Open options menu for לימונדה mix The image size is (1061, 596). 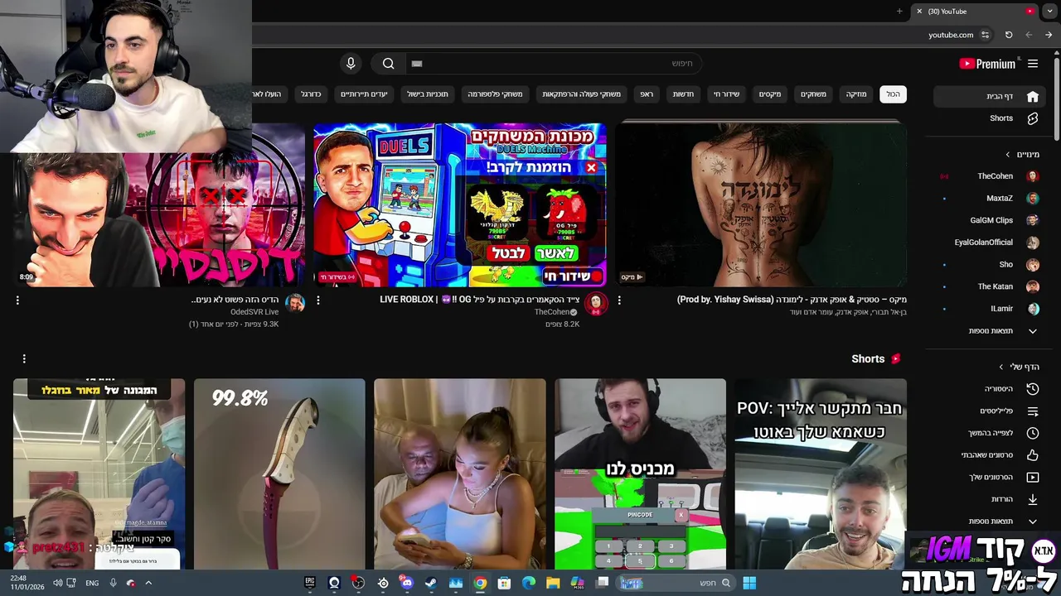point(619,300)
